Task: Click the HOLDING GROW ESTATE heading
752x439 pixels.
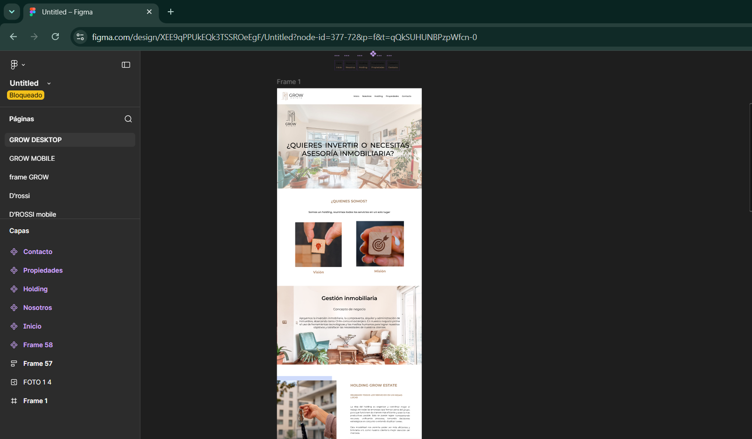Action: point(374,385)
